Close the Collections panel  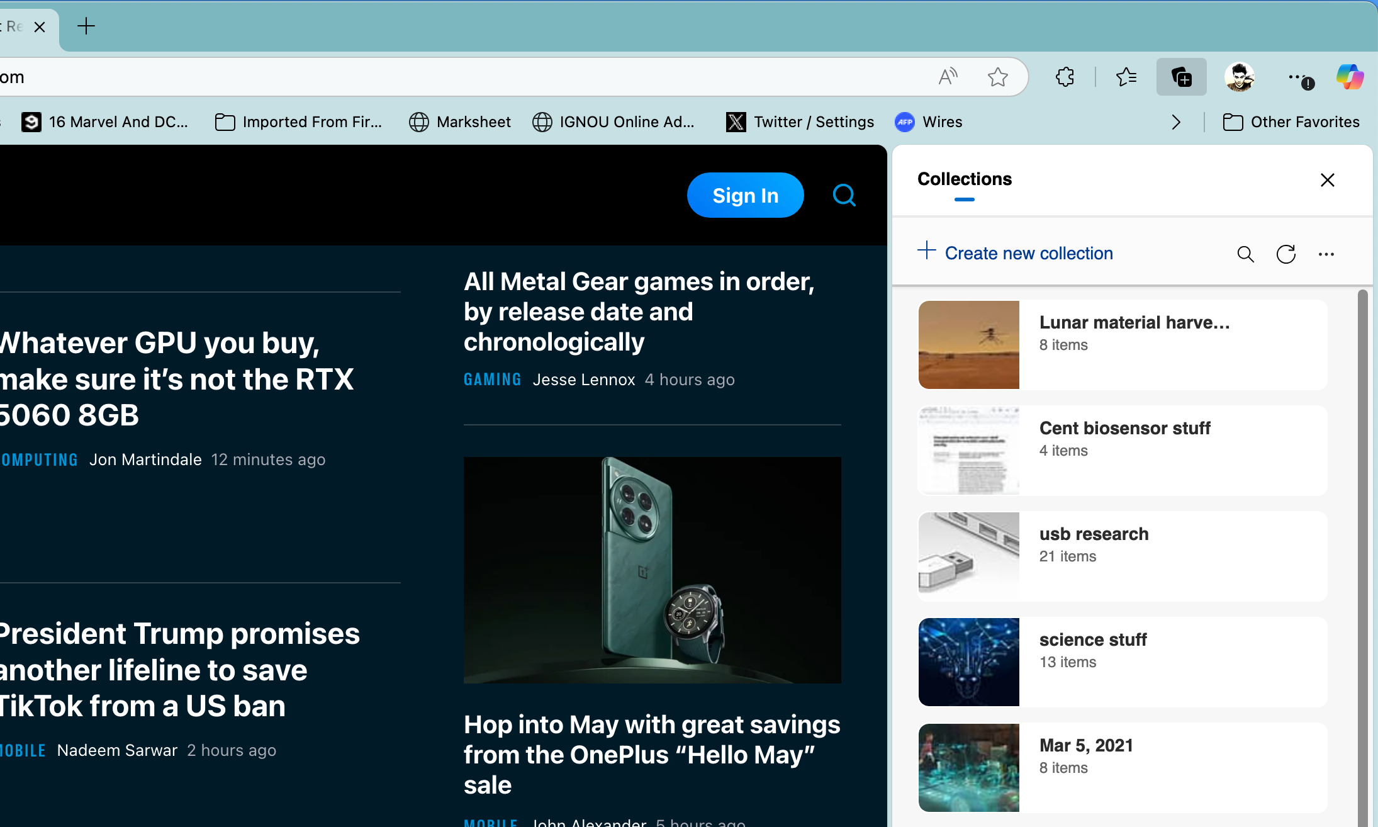pos(1328,180)
